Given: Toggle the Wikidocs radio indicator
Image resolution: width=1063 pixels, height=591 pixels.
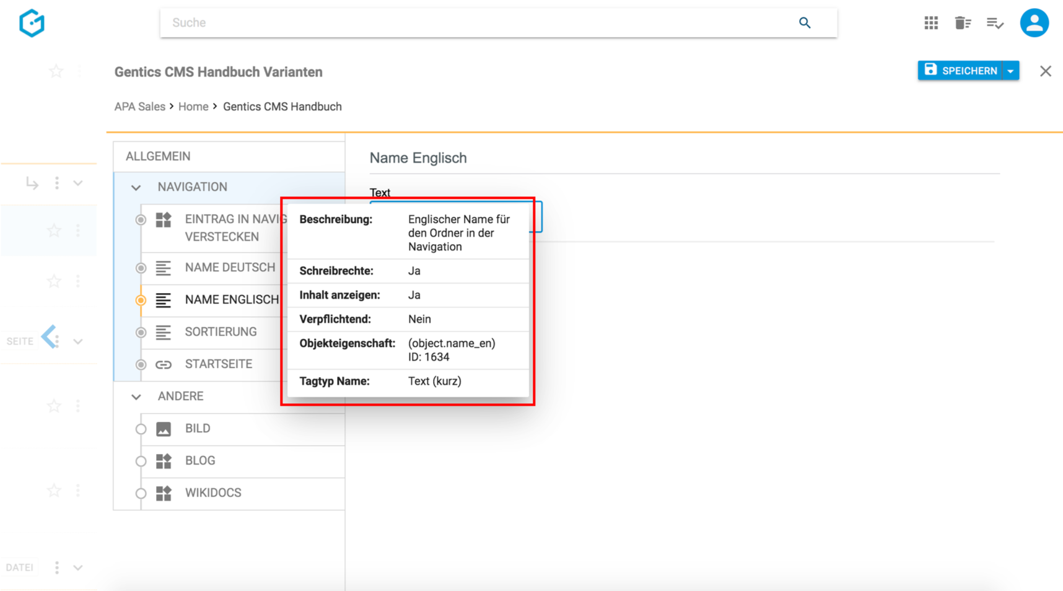Looking at the screenshot, I should [x=141, y=494].
